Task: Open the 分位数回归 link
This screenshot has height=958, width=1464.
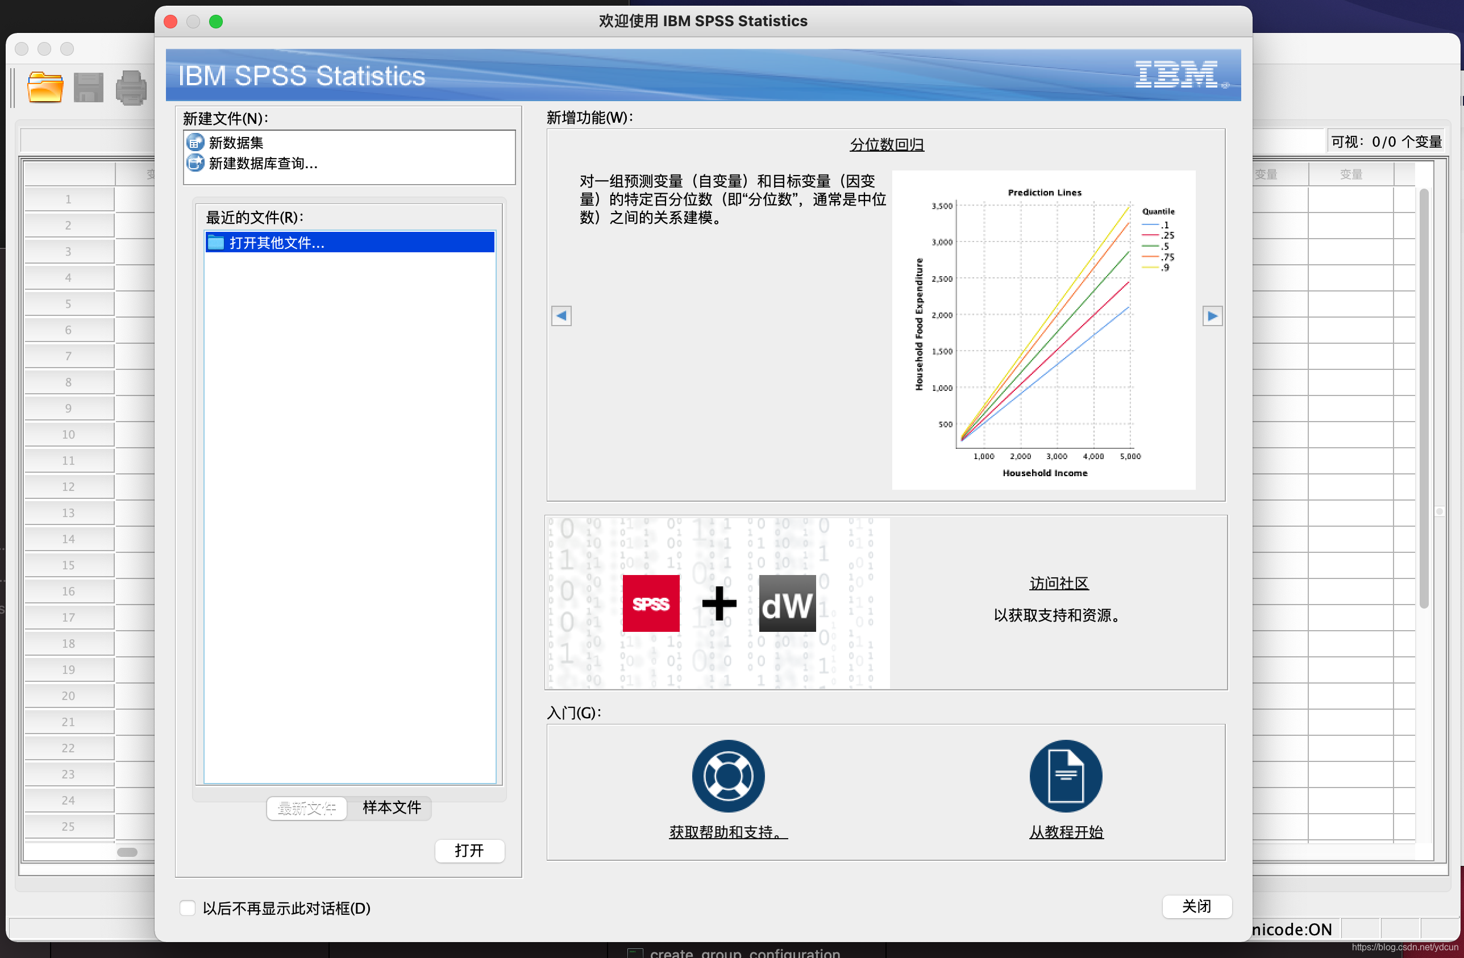Action: click(x=887, y=144)
